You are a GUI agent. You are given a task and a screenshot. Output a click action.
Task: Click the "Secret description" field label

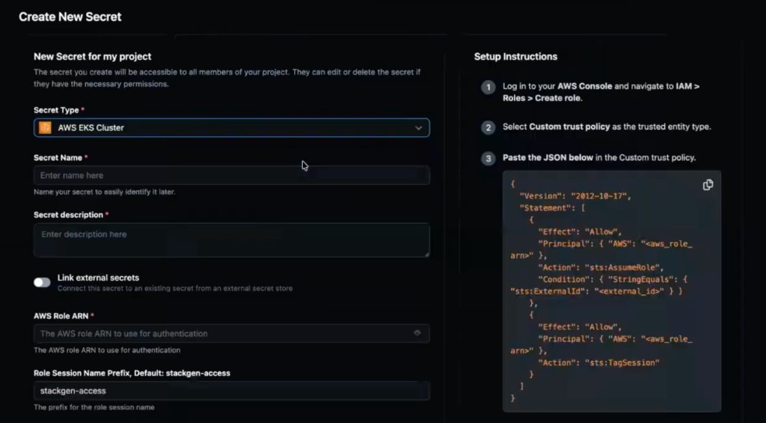68,215
